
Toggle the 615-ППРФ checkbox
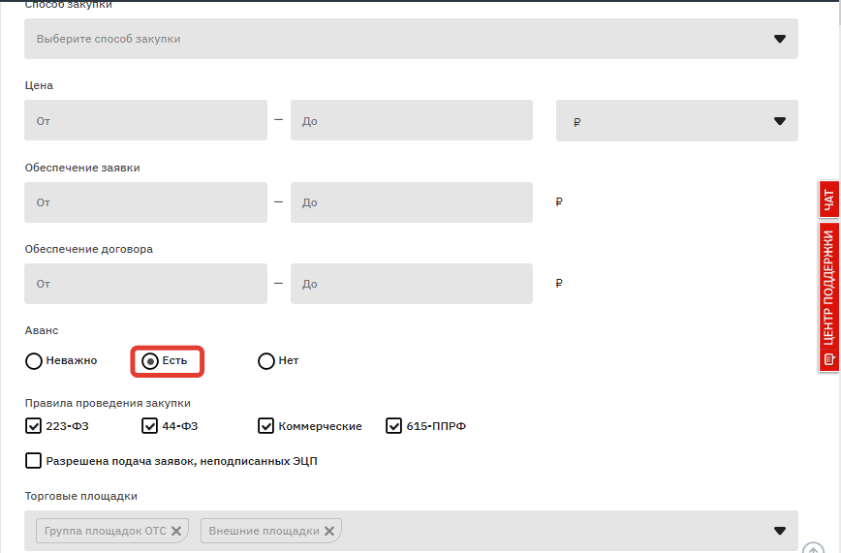pos(393,425)
